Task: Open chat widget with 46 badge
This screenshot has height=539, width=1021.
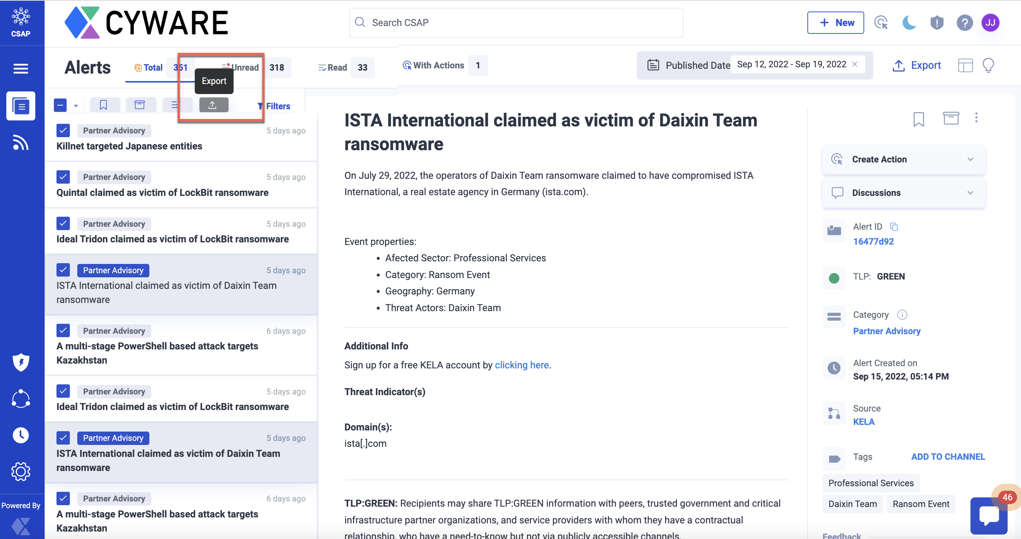Action: pyautogui.click(x=989, y=516)
